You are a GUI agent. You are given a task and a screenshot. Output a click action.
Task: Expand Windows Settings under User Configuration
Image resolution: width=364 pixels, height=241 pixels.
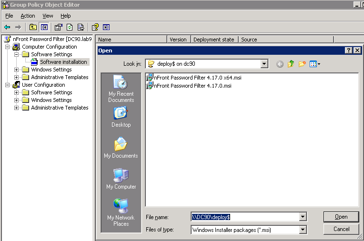point(17,100)
